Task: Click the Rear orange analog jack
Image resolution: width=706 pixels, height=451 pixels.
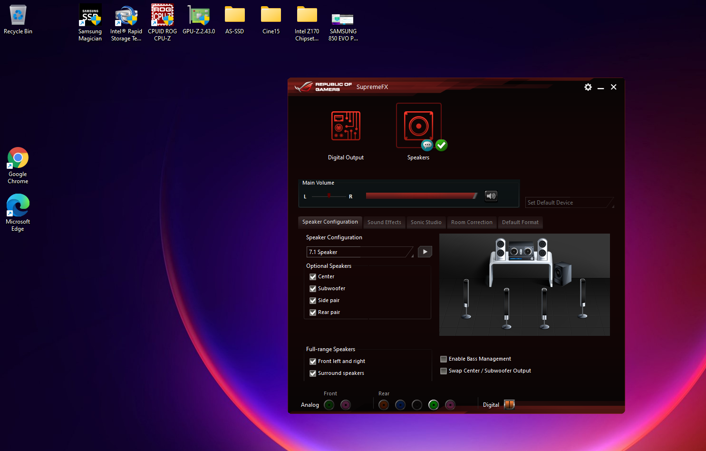Action: coord(384,405)
